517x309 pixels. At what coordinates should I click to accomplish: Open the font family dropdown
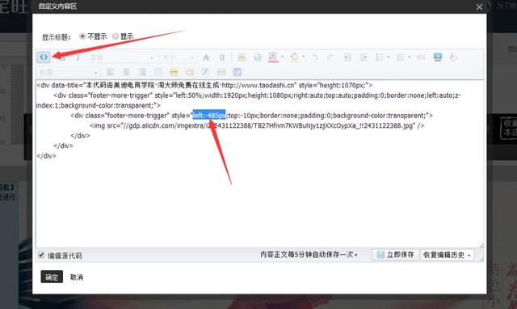122,57
